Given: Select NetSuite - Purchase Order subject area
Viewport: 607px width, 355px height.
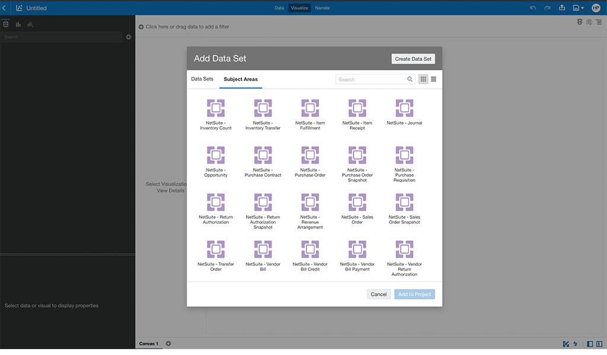Looking at the screenshot, I should point(310,162).
